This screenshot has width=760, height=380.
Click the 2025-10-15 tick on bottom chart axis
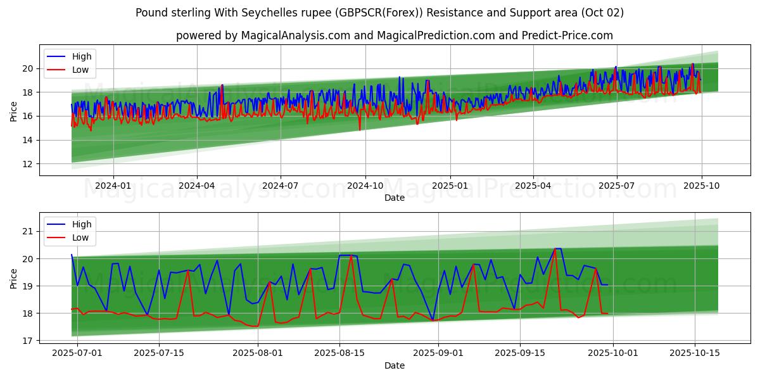[695, 353]
